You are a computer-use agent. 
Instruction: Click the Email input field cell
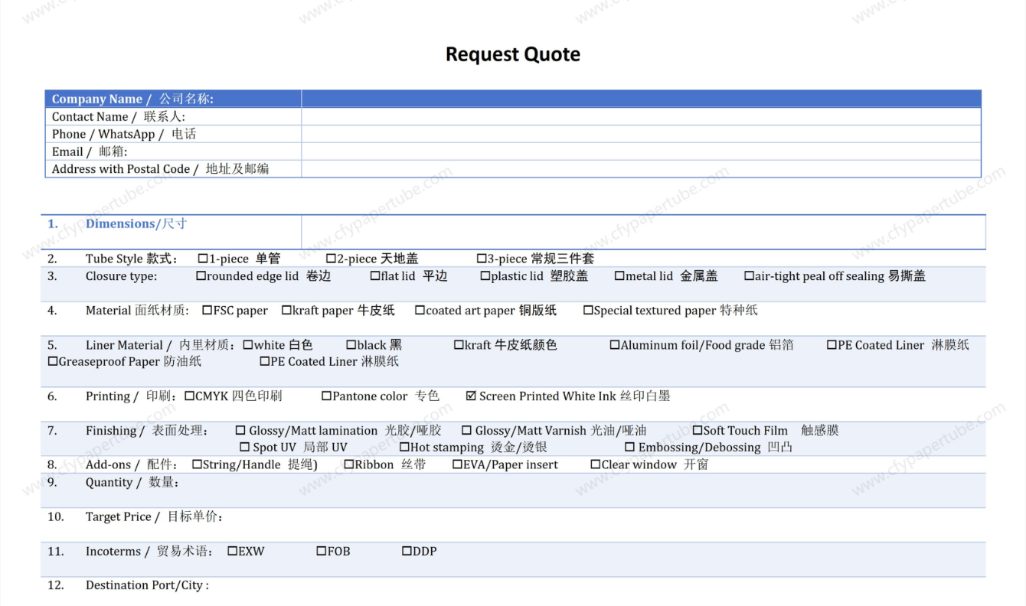[x=640, y=151]
